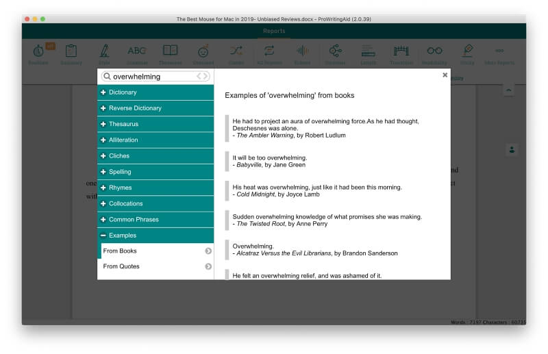Image resolution: width=548 pixels, height=354 pixels.
Task: Click the 'overwhelming relief' example sentence
Action: [307, 275]
